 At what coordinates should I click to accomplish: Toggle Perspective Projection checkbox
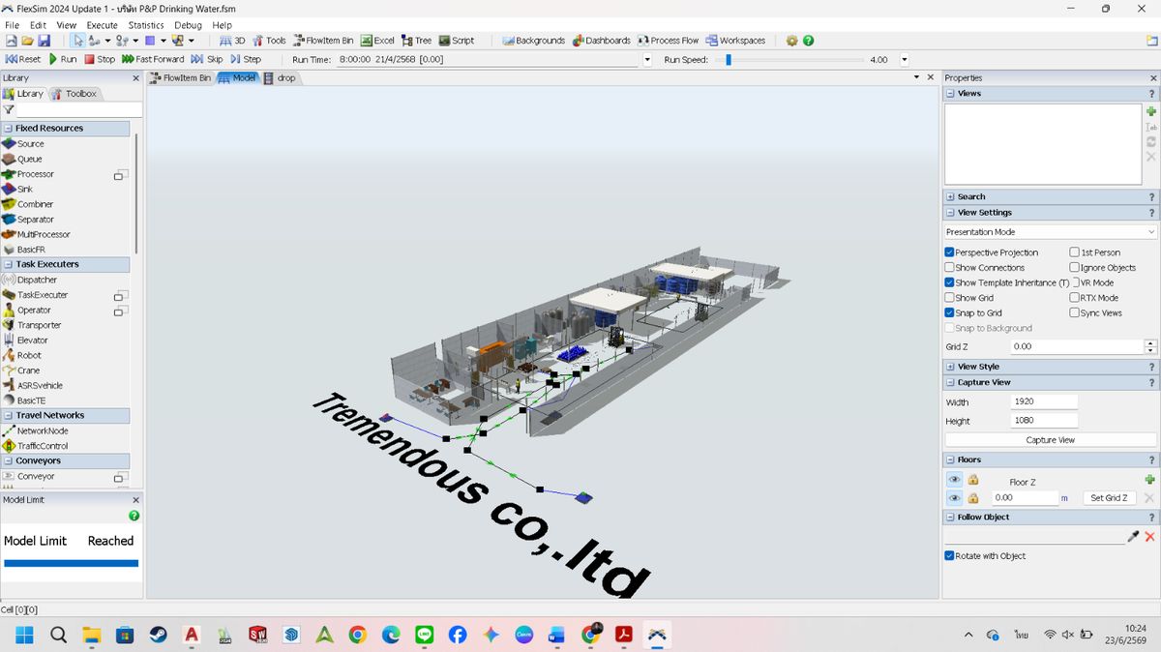coord(949,252)
